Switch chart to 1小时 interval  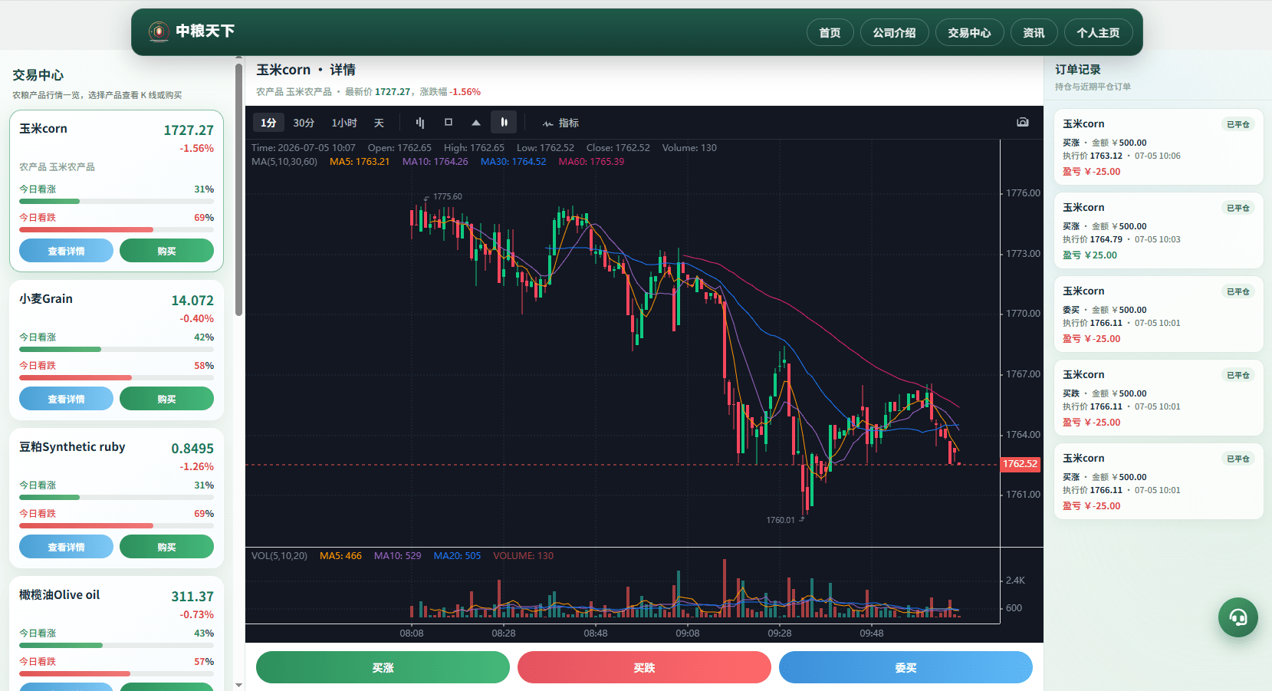(344, 123)
